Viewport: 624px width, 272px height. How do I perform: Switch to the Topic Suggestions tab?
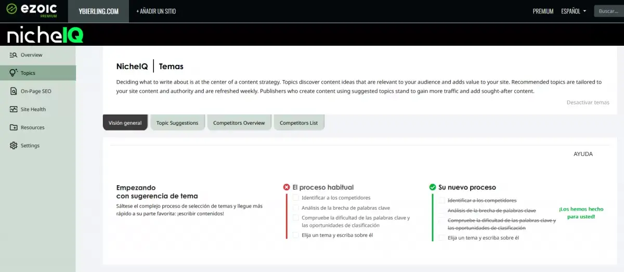[177, 123]
